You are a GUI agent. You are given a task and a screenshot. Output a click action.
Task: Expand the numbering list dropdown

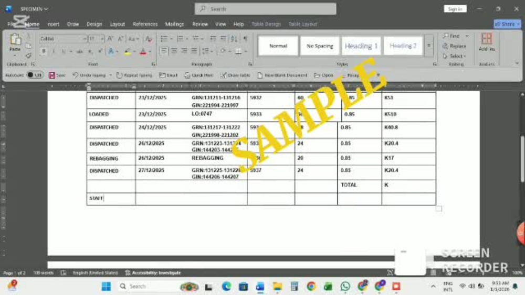click(x=187, y=39)
